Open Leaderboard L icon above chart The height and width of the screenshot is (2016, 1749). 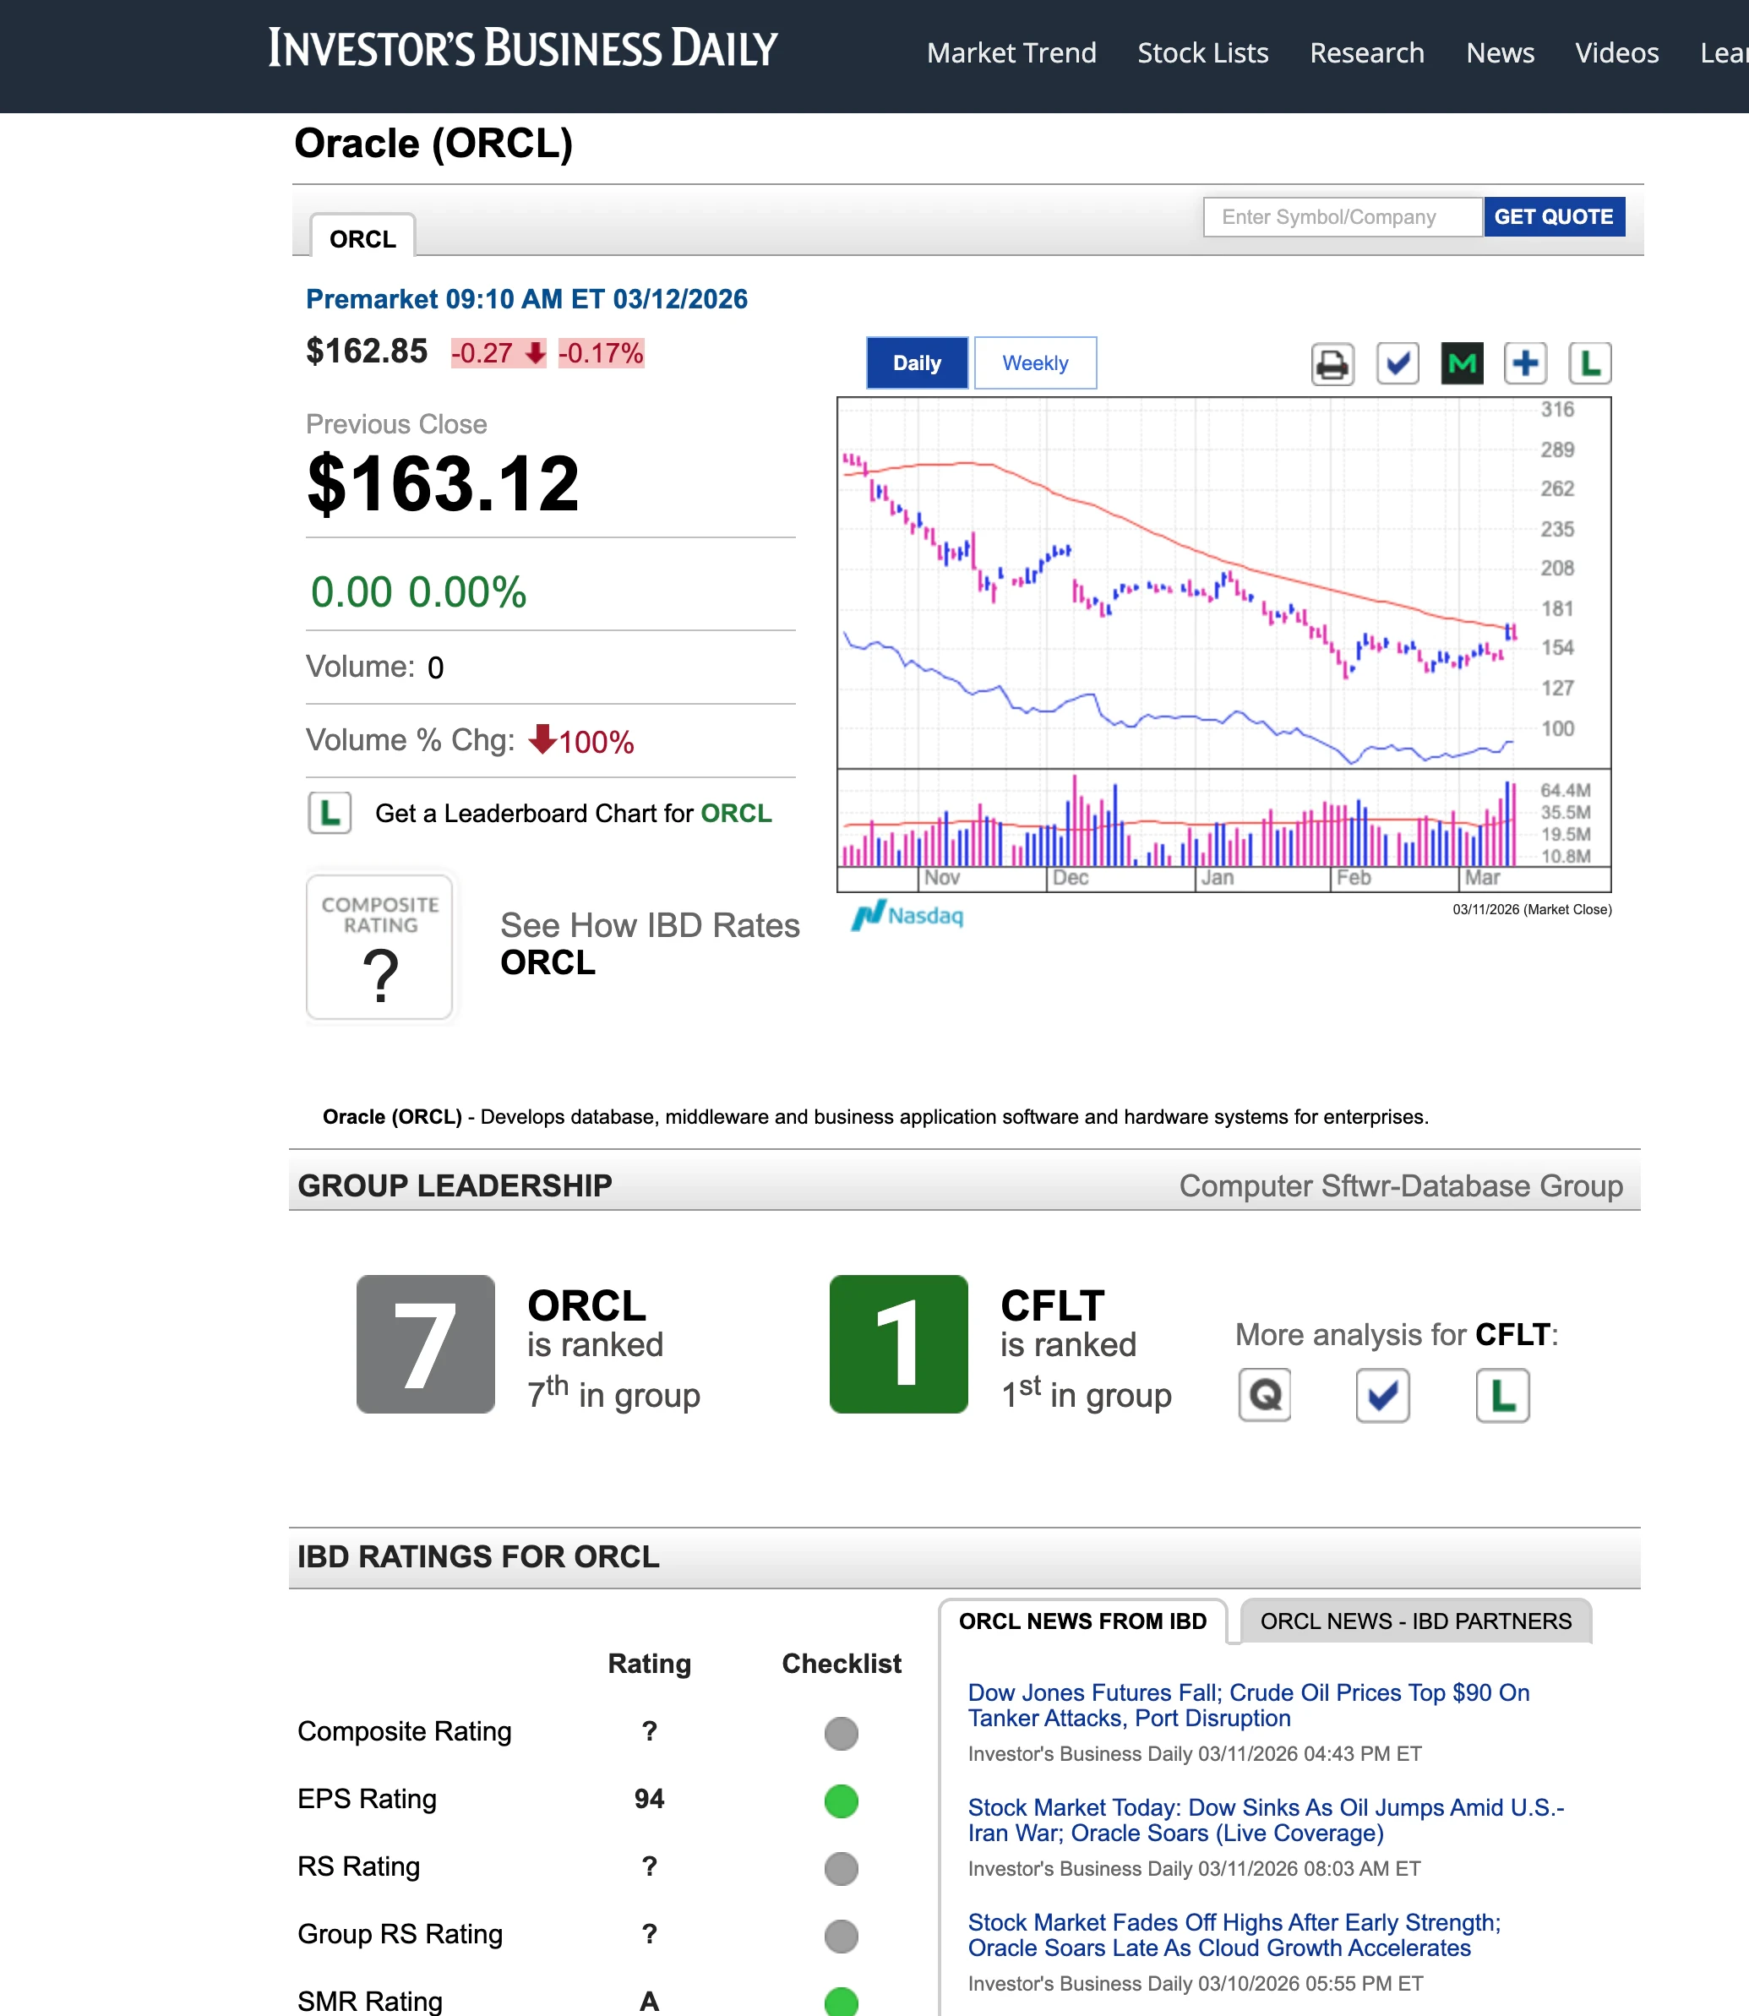(x=1589, y=364)
